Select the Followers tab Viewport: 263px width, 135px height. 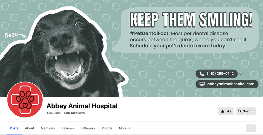point(88,128)
